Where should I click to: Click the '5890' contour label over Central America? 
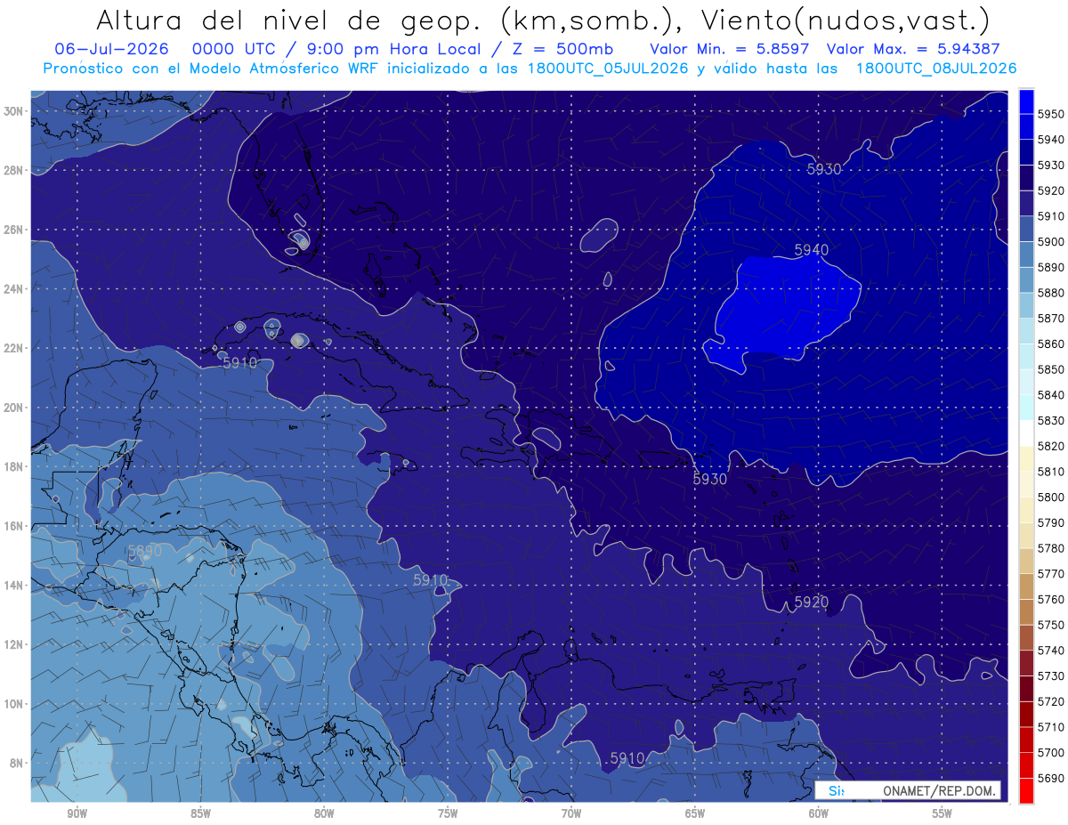pyautogui.click(x=145, y=552)
